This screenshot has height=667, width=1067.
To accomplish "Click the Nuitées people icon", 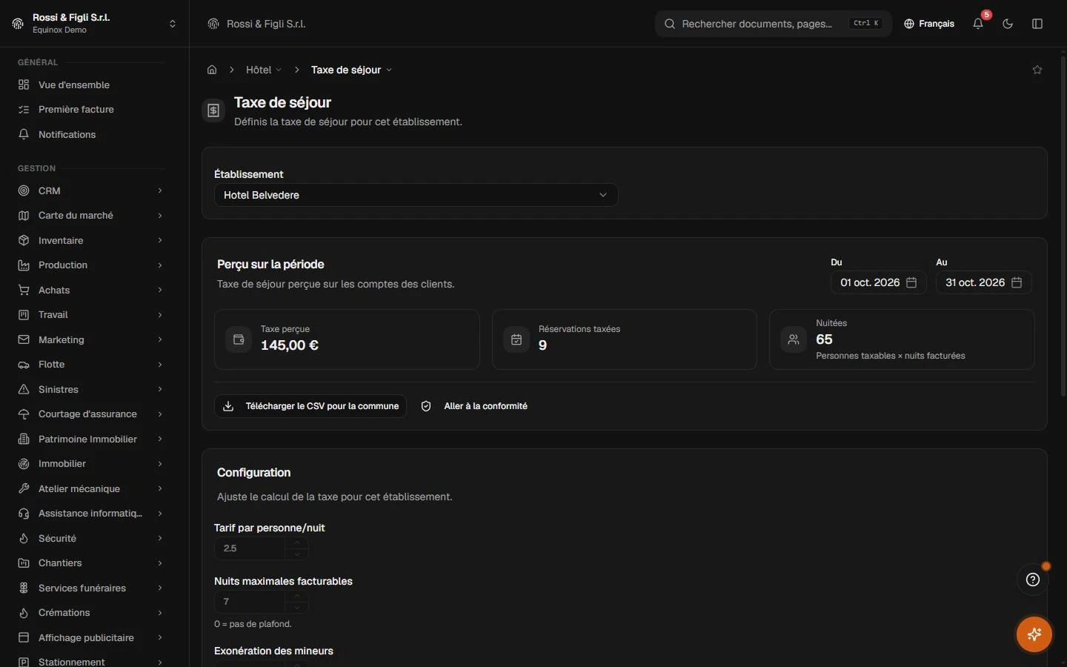I will tap(794, 339).
